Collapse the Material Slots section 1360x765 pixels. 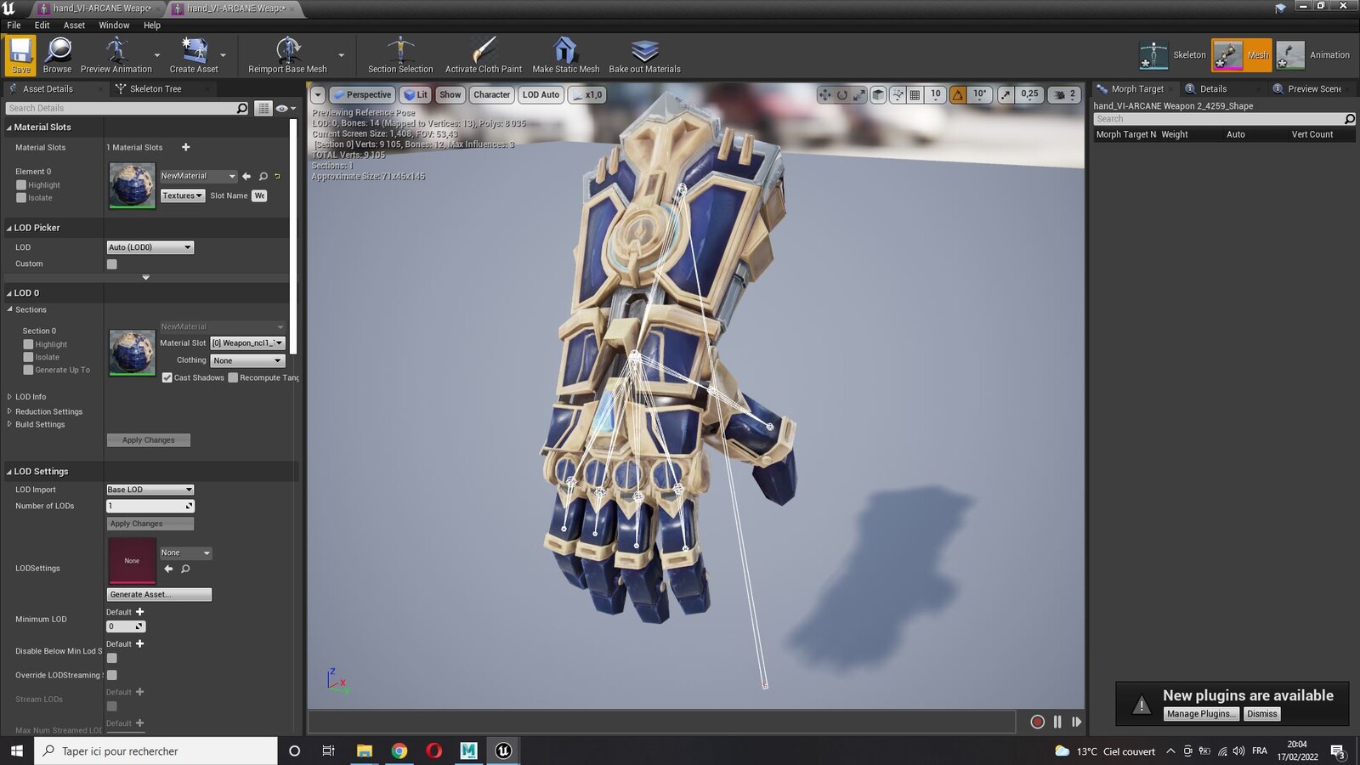coord(9,127)
